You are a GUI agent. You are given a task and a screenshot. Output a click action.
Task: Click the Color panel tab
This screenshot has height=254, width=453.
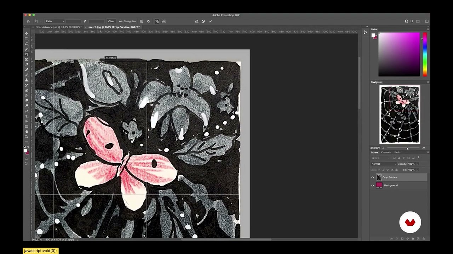pos(374,29)
